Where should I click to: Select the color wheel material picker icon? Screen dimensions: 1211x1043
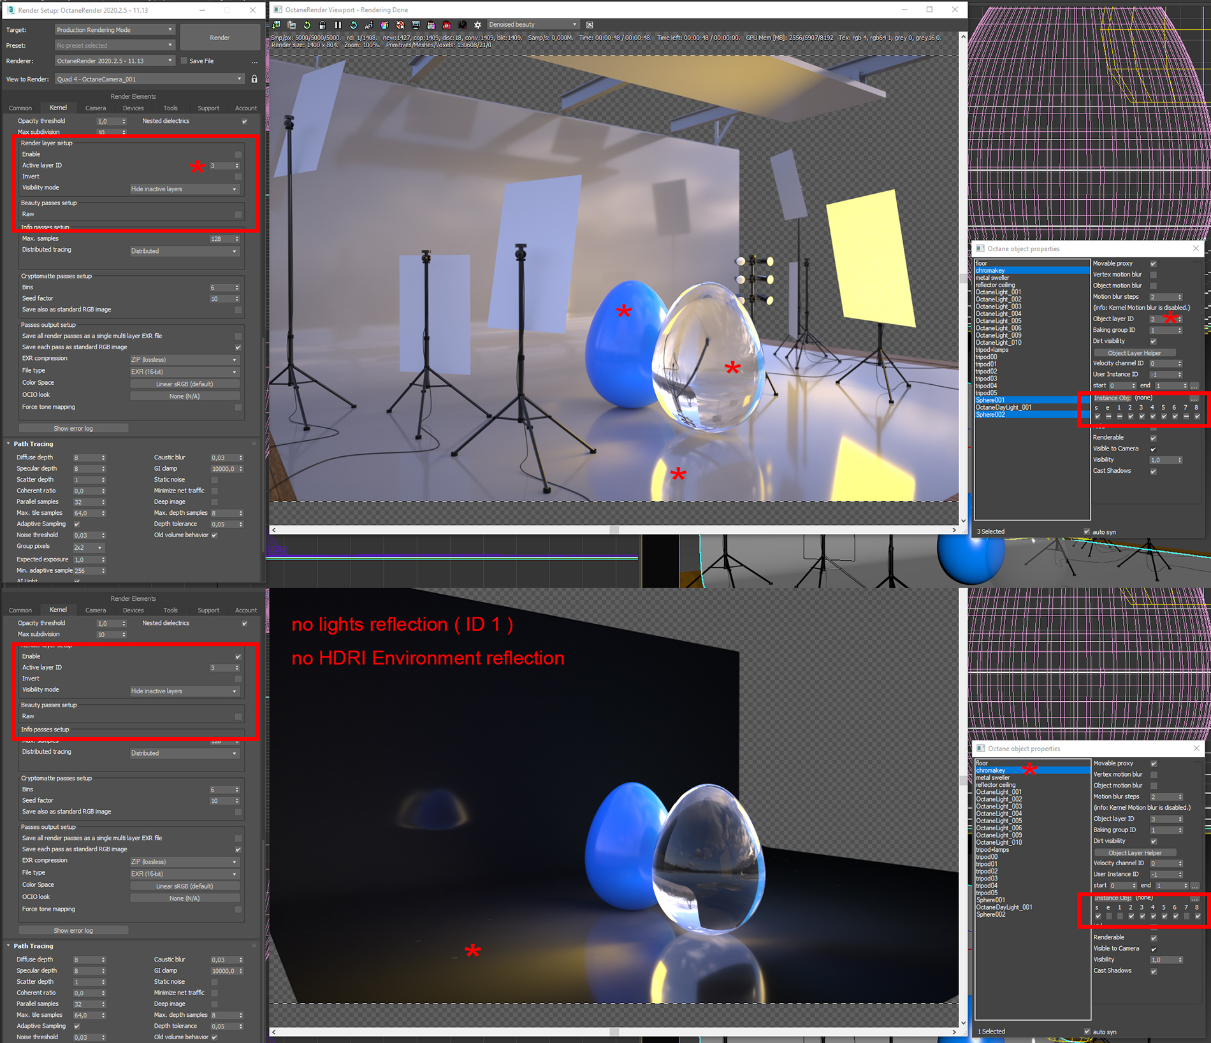click(384, 25)
